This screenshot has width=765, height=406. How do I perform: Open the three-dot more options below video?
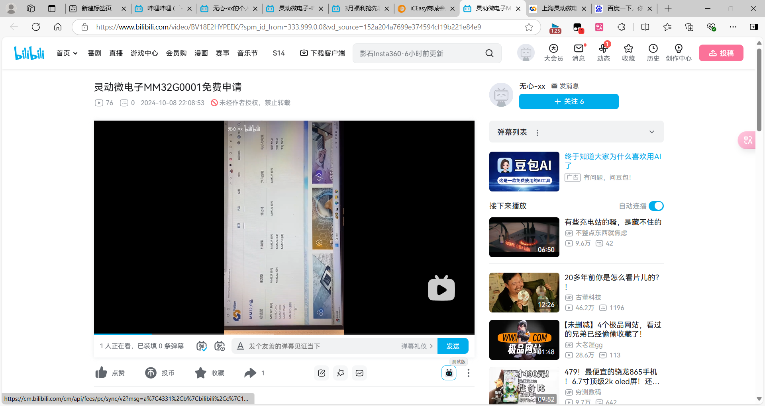click(468, 373)
